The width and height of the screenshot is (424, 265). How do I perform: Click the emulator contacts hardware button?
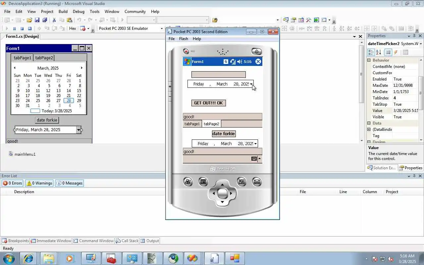241,182
